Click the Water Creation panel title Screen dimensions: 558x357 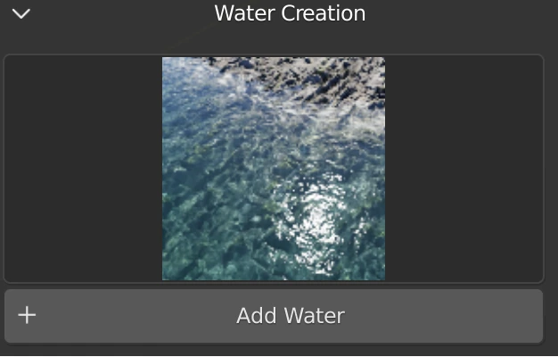(x=290, y=13)
